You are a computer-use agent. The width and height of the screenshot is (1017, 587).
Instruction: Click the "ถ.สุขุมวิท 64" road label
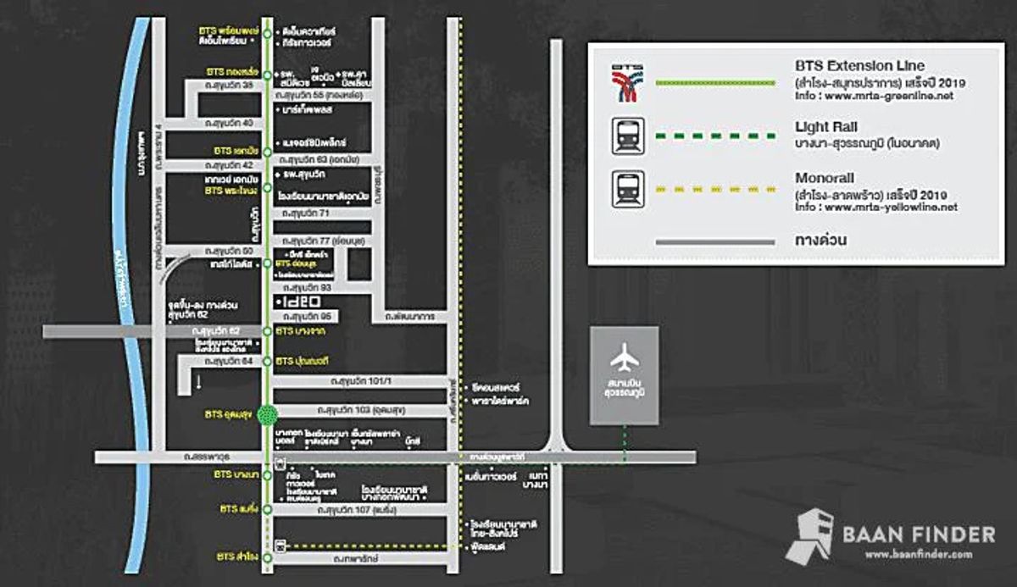pos(229,362)
